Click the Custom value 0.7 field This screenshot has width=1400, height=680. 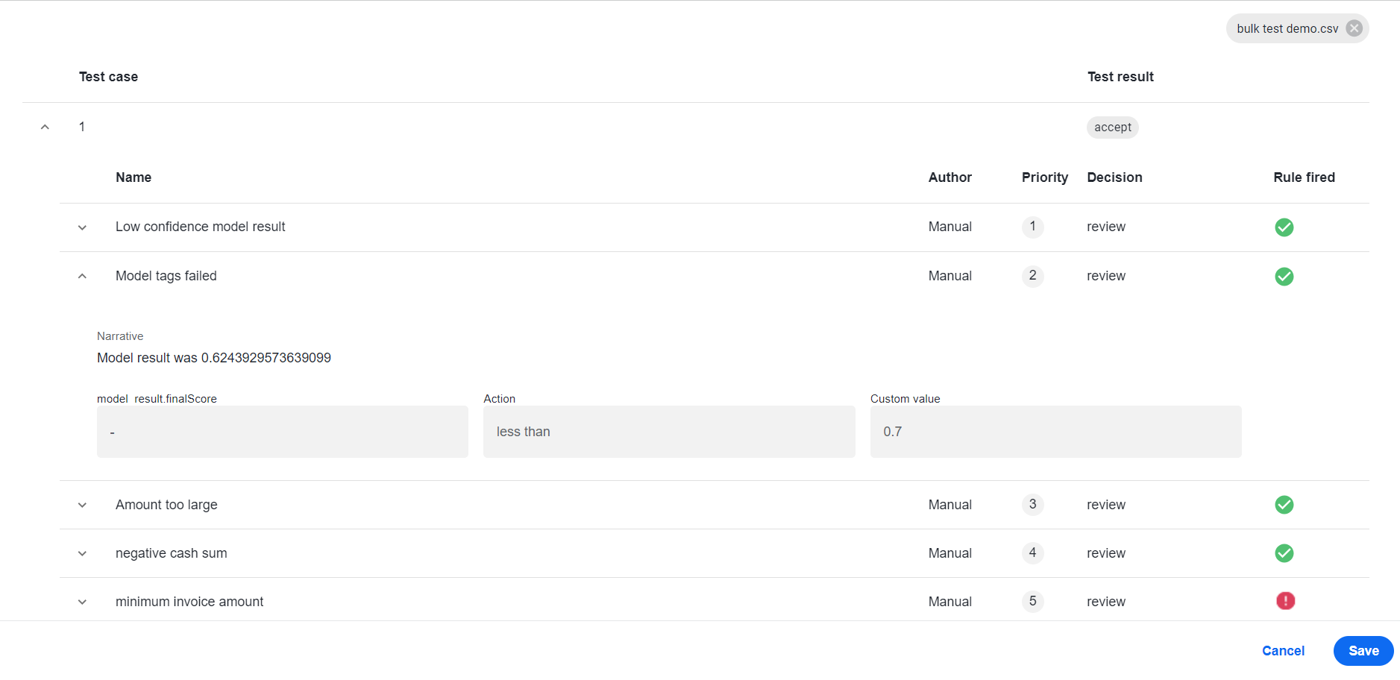point(1055,432)
